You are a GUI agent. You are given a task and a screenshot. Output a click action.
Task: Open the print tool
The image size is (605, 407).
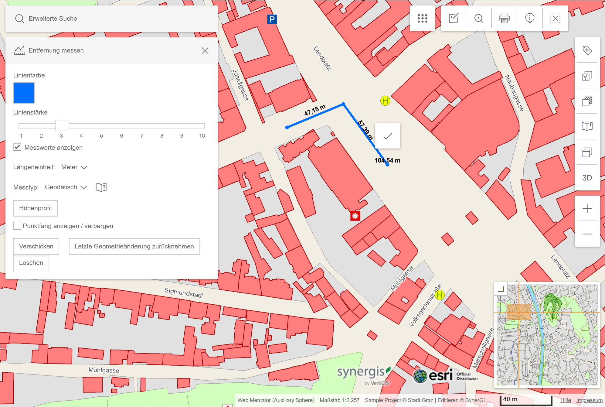point(504,18)
